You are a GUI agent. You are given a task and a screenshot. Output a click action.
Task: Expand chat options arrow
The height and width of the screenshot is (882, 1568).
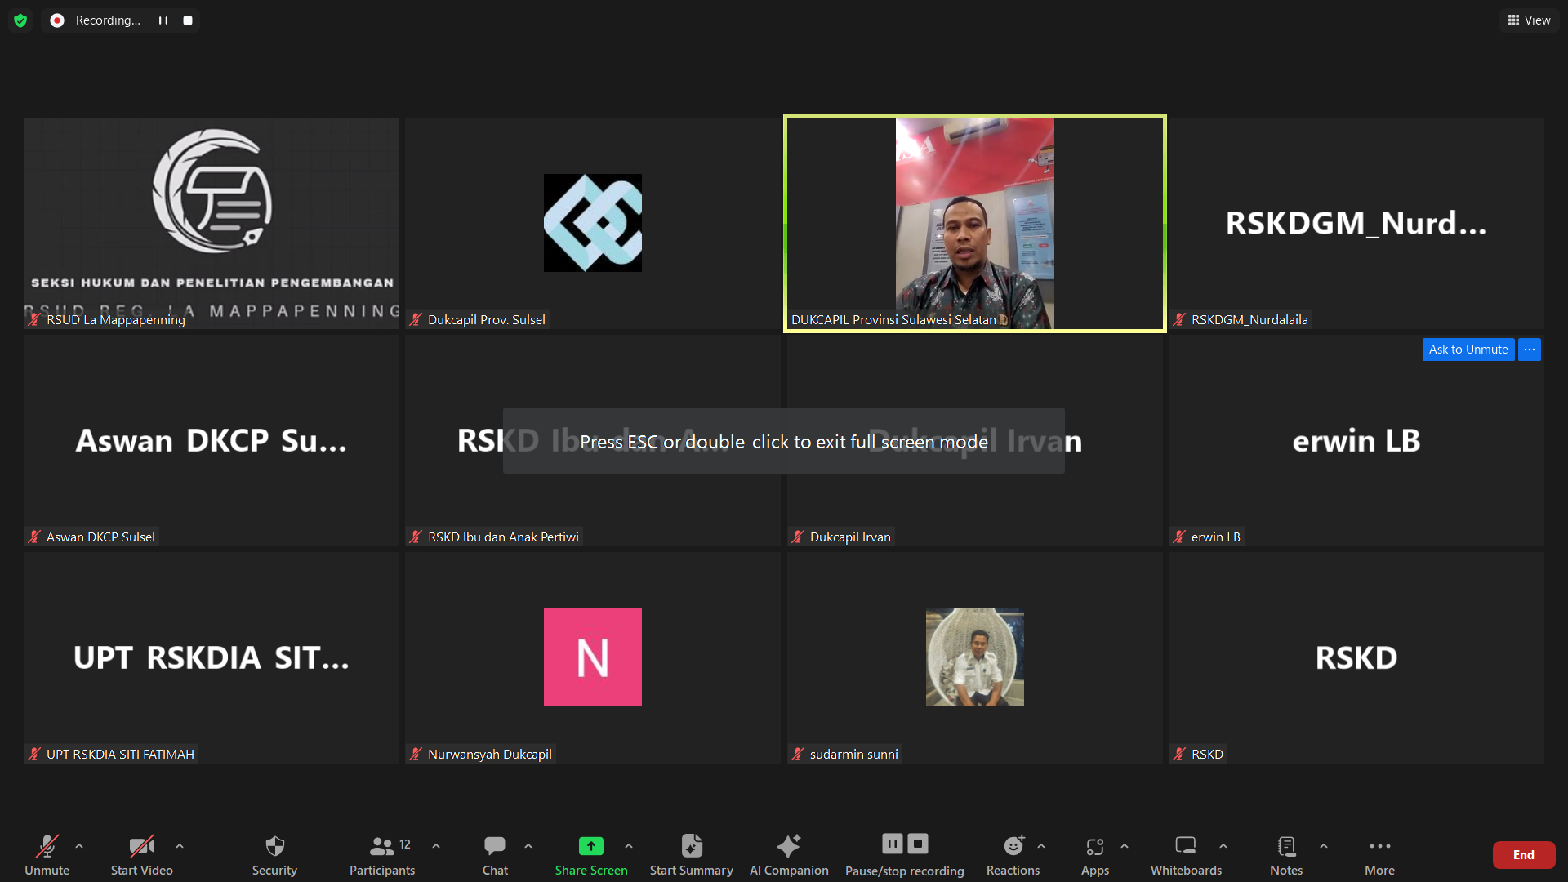[x=528, y=846]
